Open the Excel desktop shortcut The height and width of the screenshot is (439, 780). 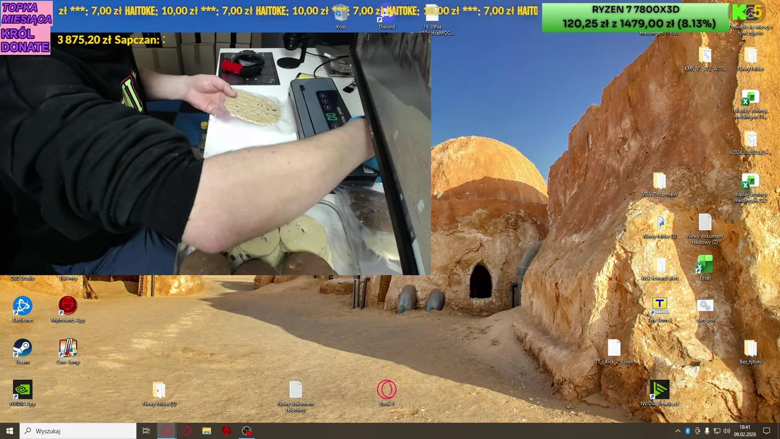[x=705, y=268]
